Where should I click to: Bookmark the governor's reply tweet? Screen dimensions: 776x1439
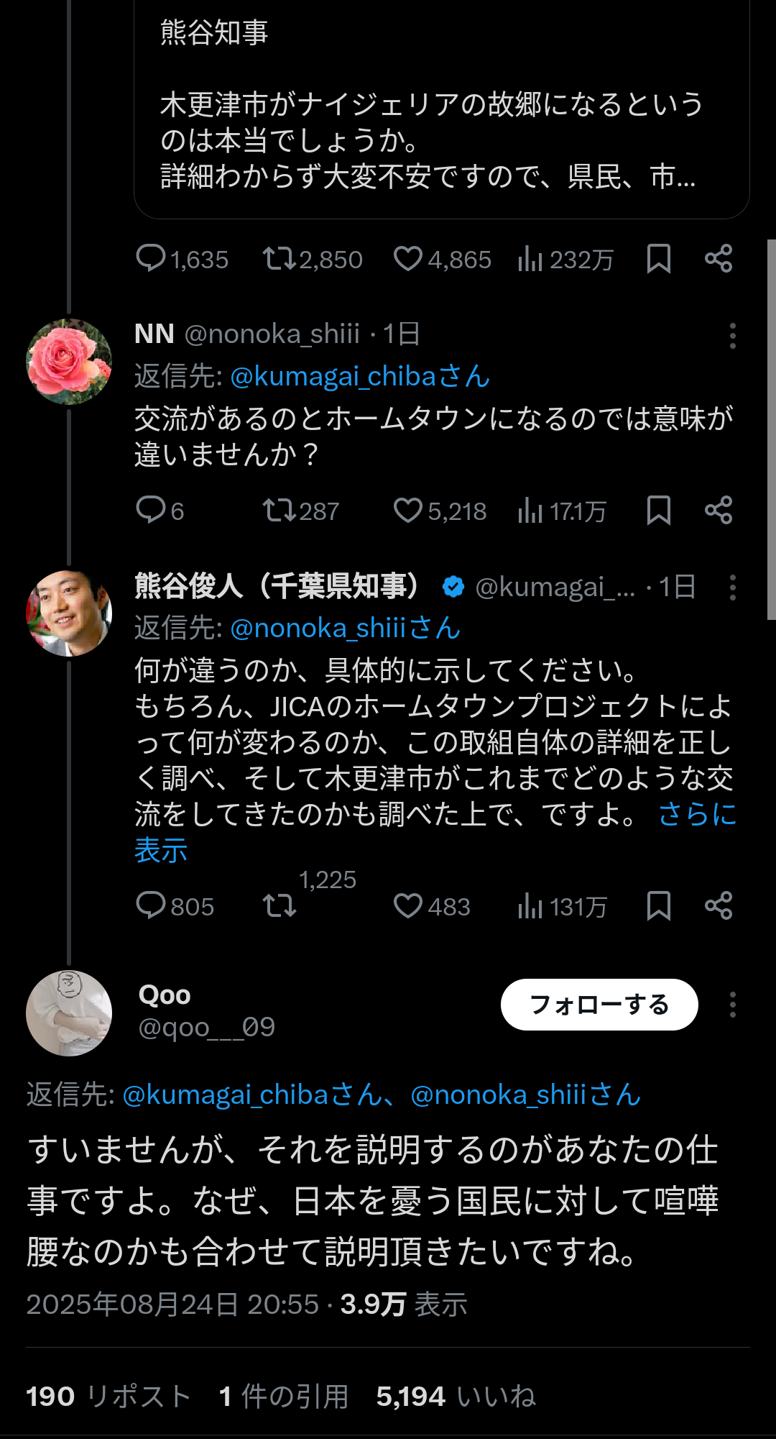pos(658,906)
